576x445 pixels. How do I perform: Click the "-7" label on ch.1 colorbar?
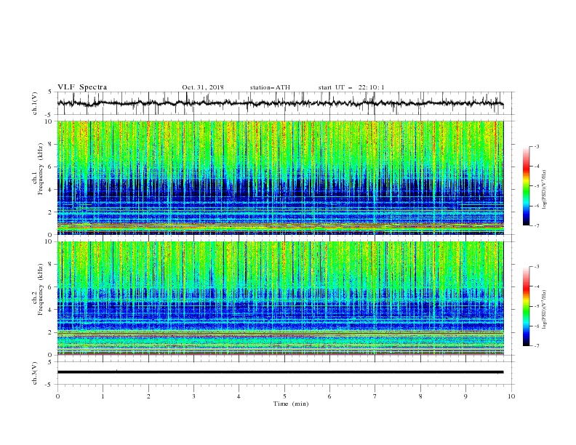pos(536,226)
